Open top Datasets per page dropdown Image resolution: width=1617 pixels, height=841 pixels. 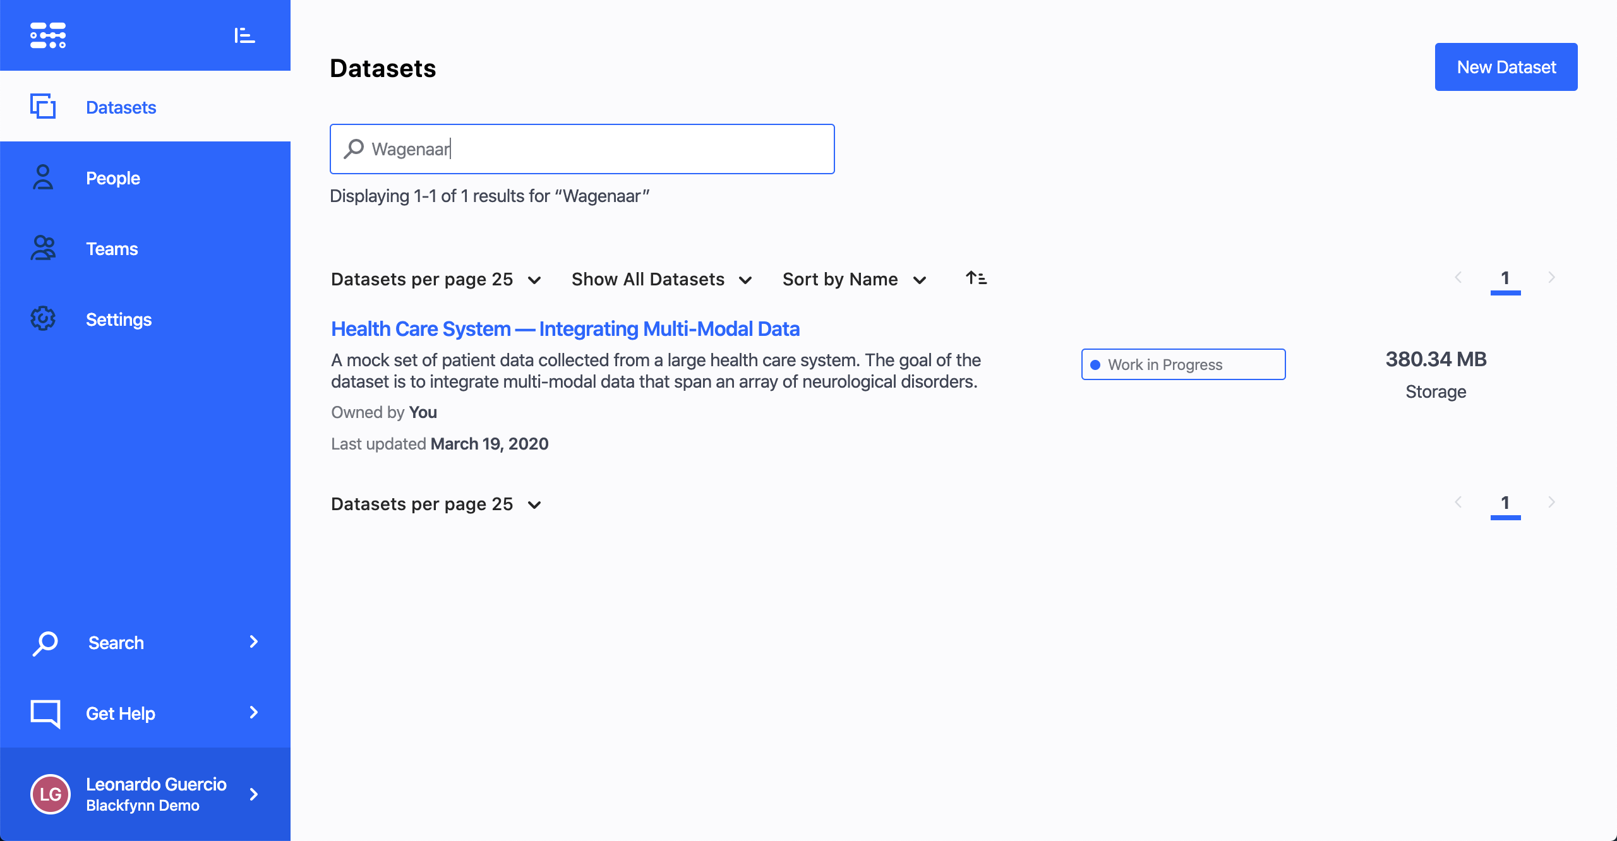pyautogui.click(x=436, y=279)
